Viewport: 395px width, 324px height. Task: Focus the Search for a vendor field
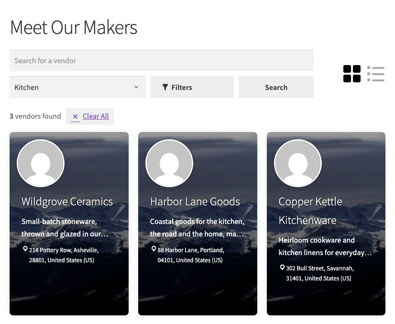click(162, 60)
